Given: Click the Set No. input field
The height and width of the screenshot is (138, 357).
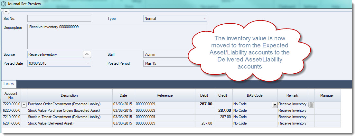Looking at the screenshot, I should pos(59,18).
